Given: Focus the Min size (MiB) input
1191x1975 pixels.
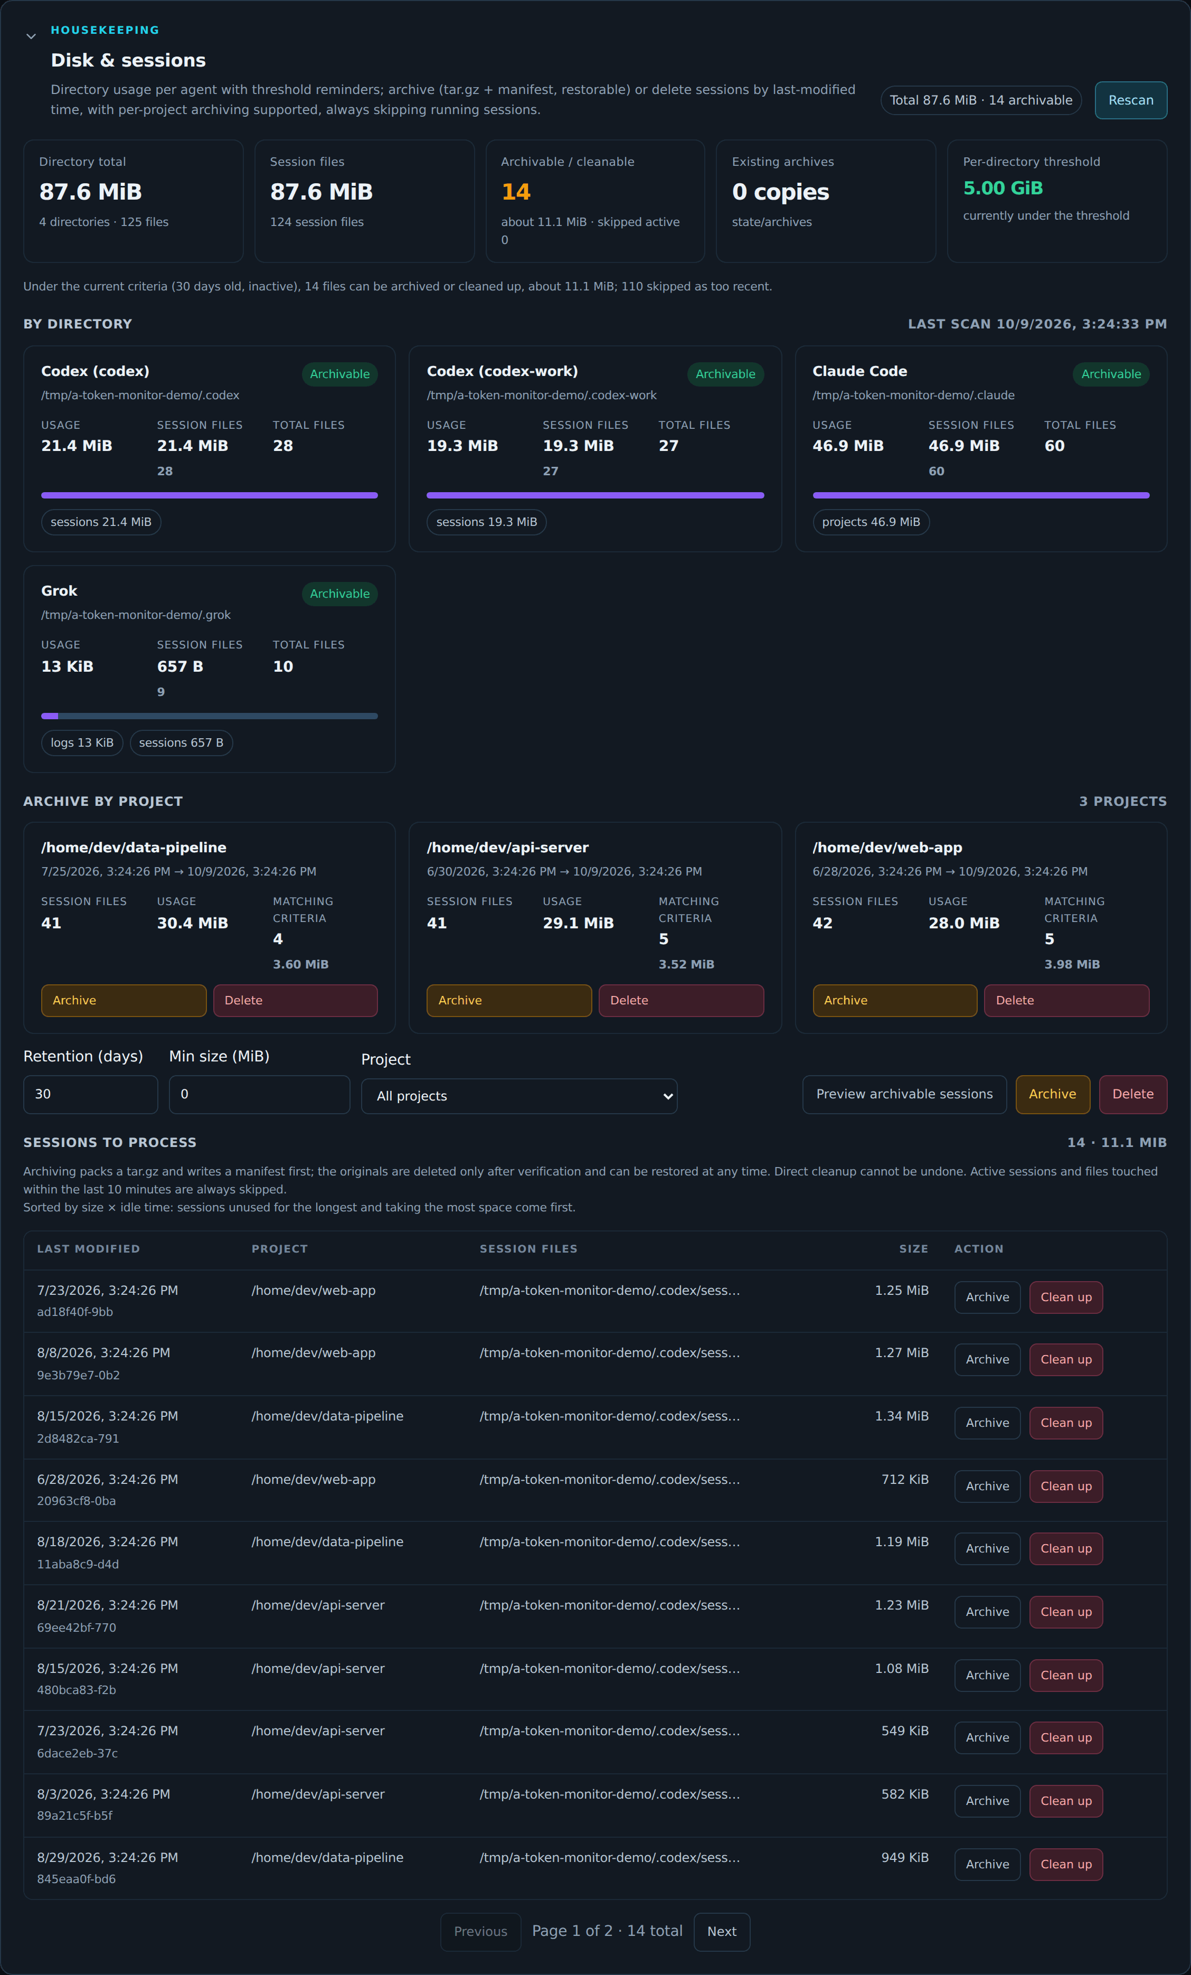Looking at the screenshot, I should [259, 1094].
